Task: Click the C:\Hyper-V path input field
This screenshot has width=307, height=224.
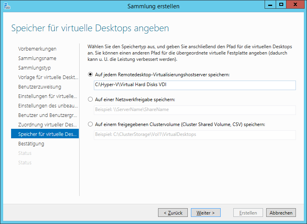Action: (195, 85)
